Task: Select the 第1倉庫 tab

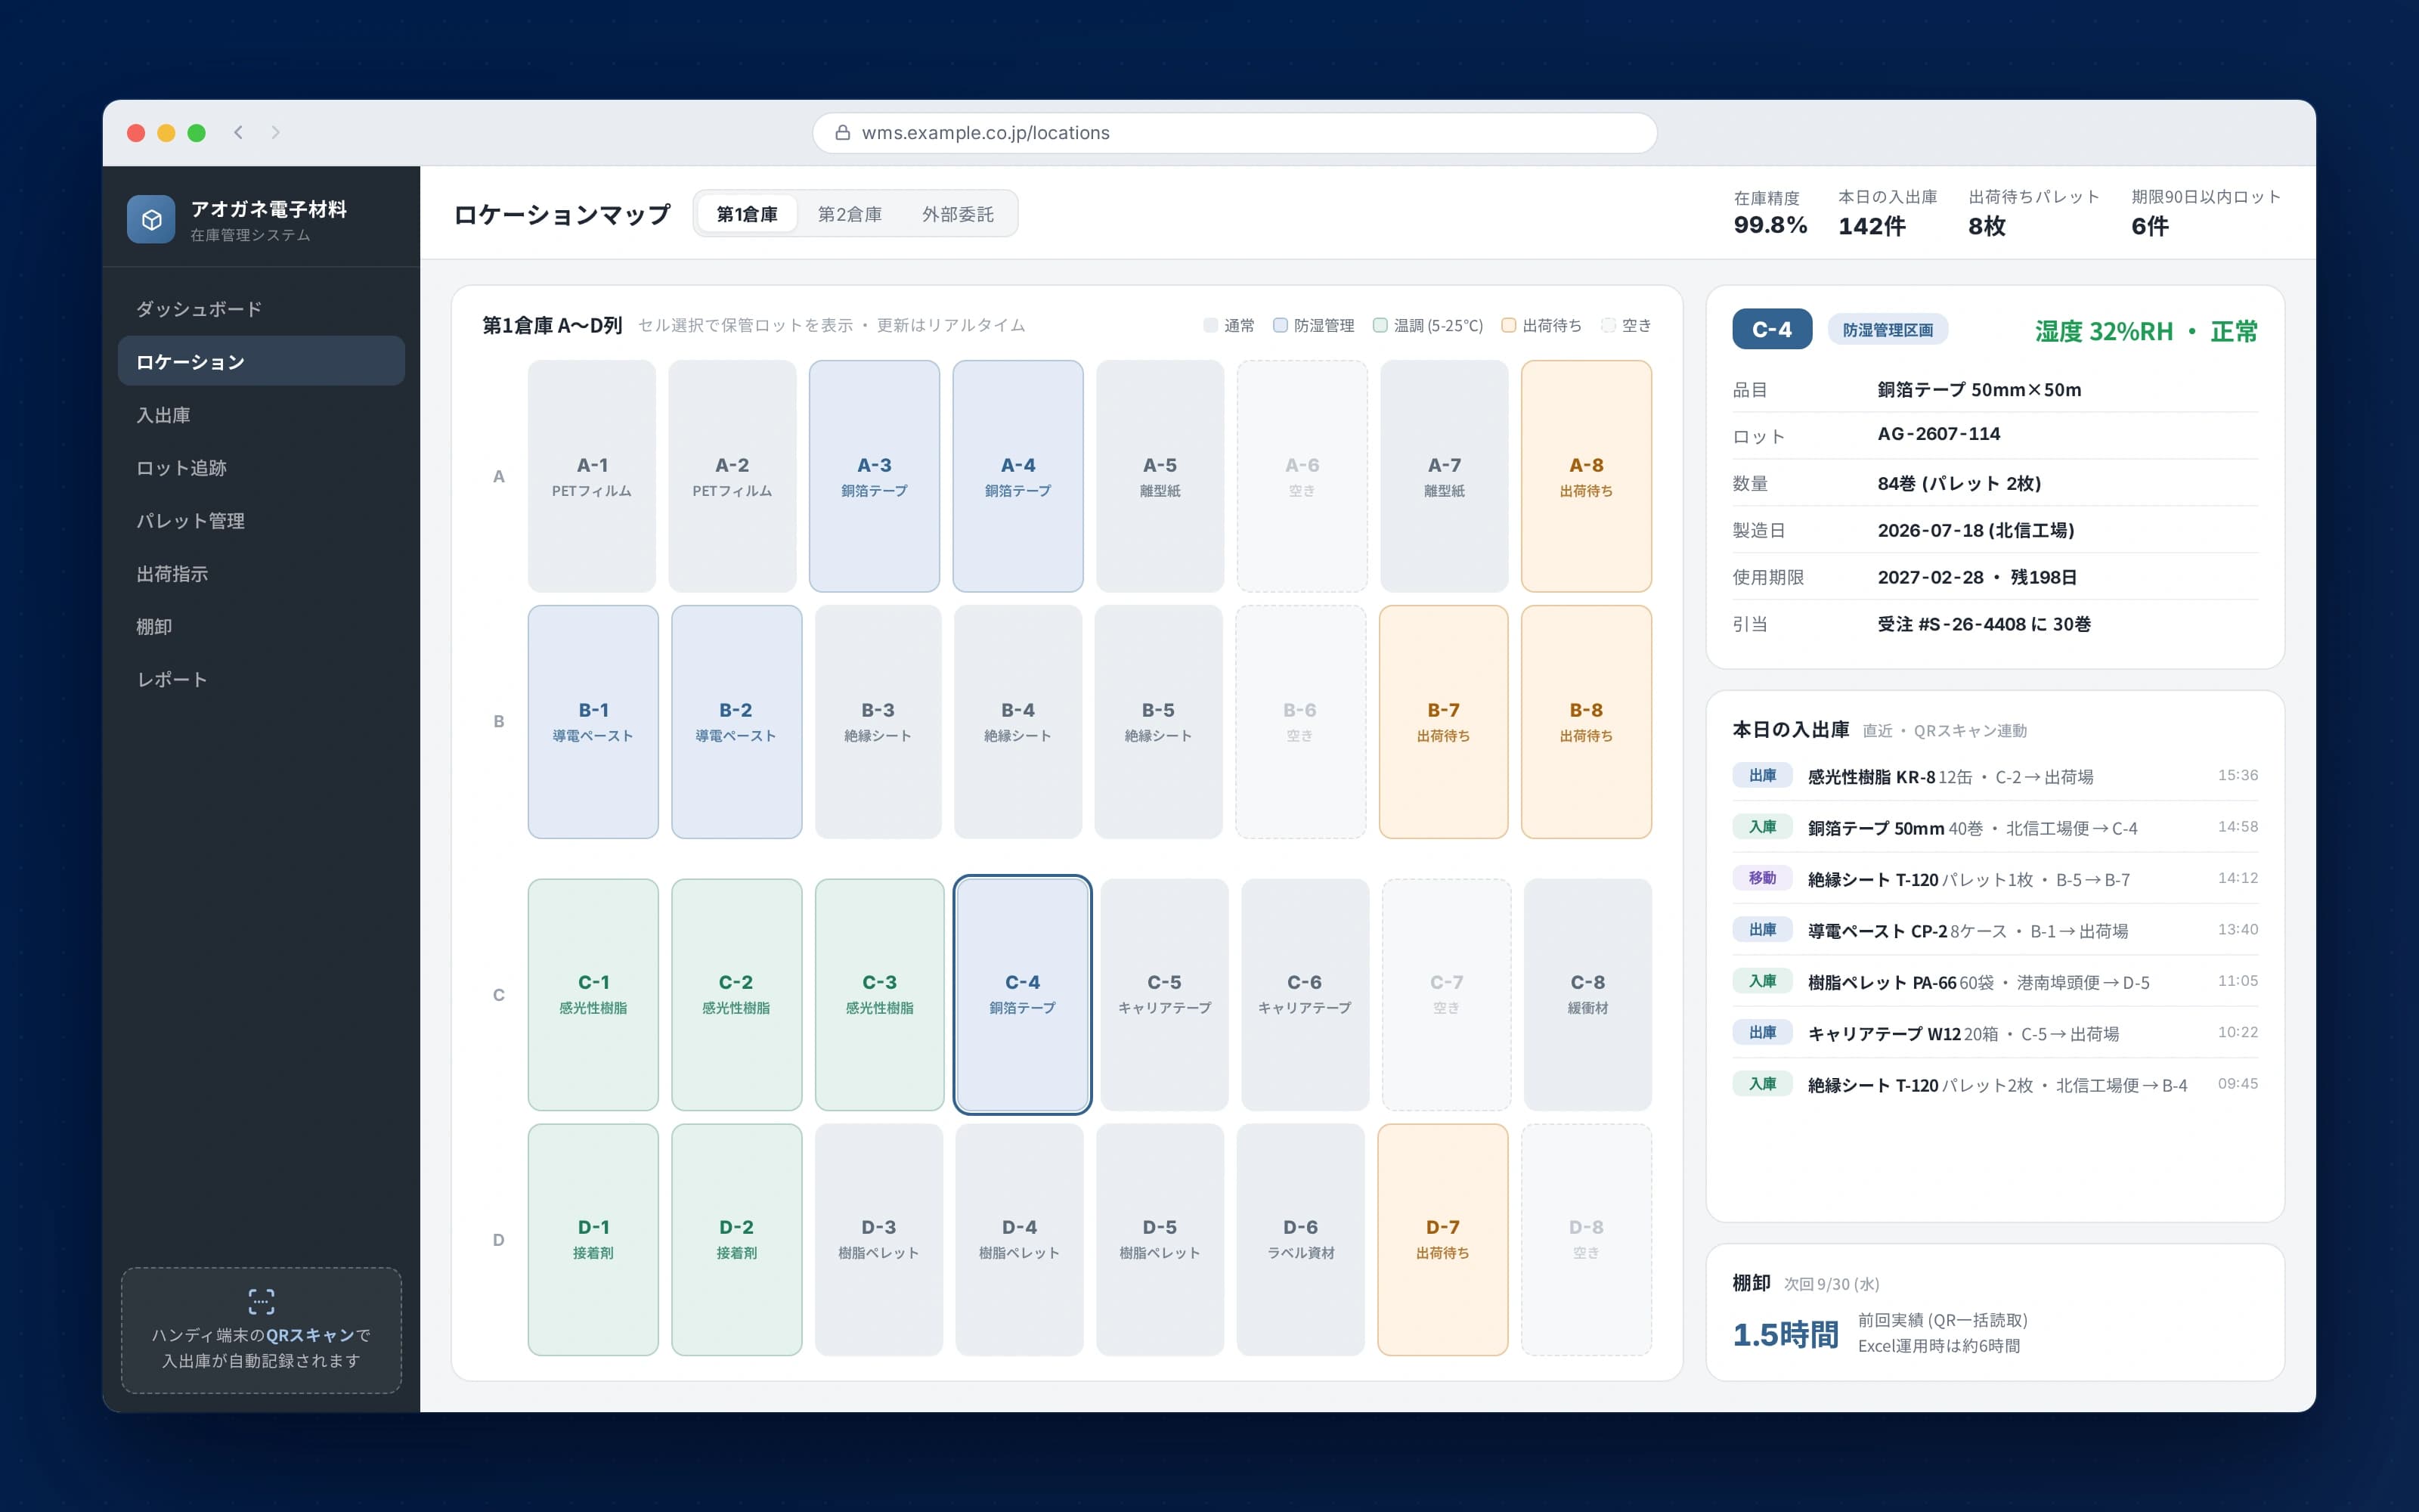Action: [x=747, y=214]
